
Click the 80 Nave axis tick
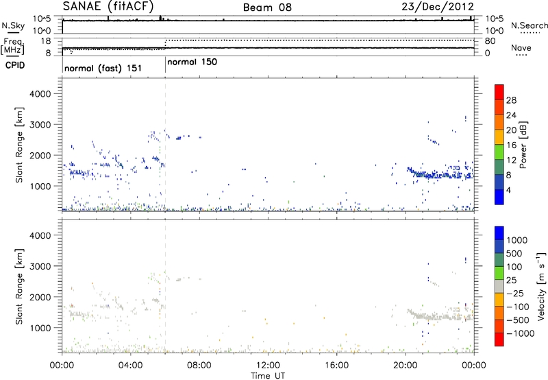[x=490, y=41]
